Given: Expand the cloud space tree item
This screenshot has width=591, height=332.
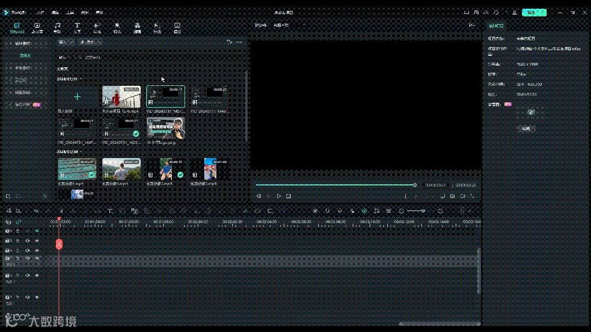Looking at the screenshot, I should click(x=10, y=80).
